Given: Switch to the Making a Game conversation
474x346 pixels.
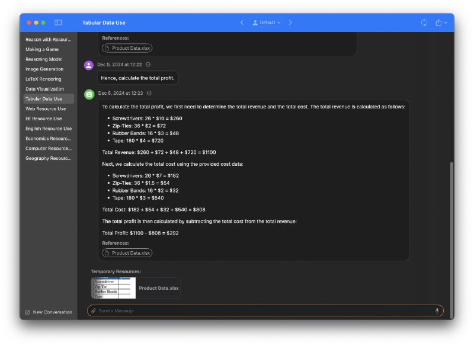Looking at the screenshot, I should pos(42,49).
